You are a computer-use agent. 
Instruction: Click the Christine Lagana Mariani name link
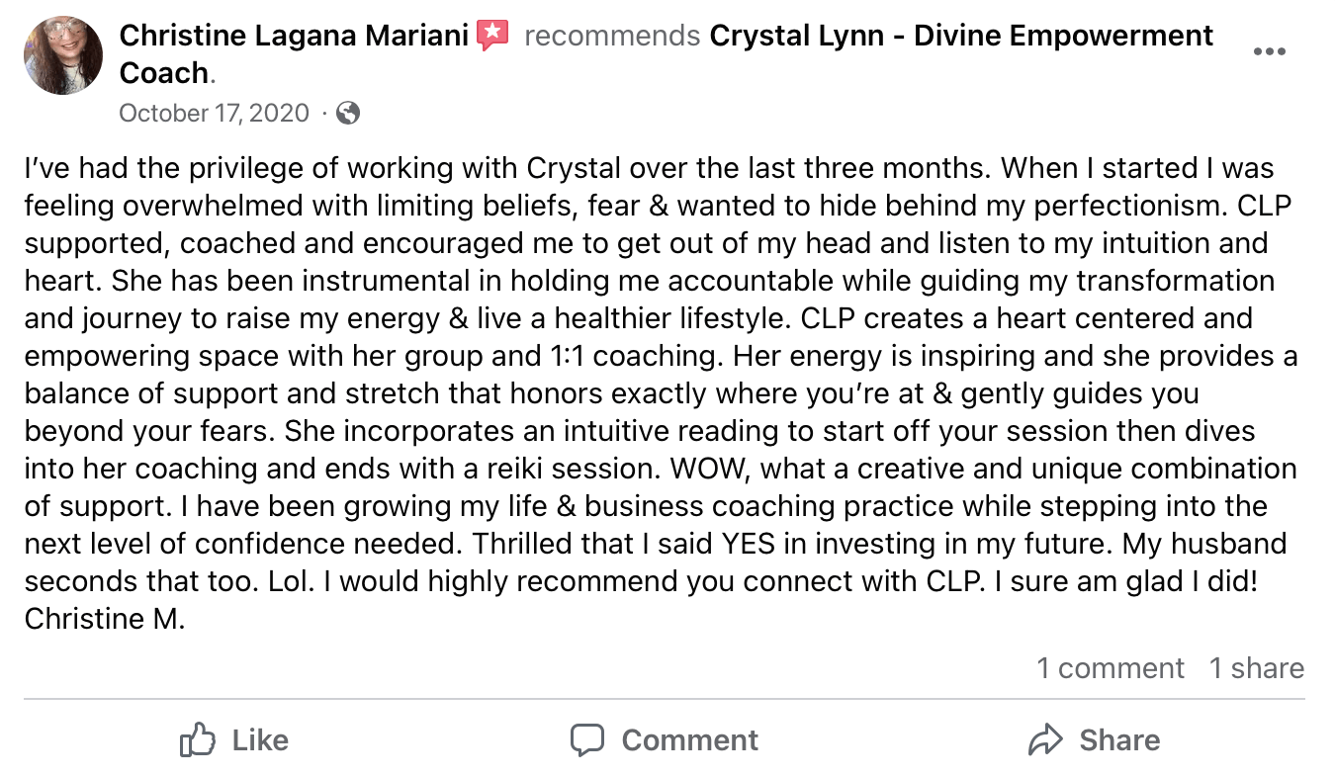coord(294,36)
